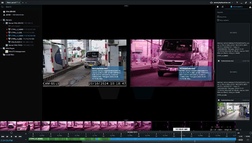Collapse the Server VVA-SRVBC node
The width and height of the screenshot is (252, 143).
tap(4, 23)
